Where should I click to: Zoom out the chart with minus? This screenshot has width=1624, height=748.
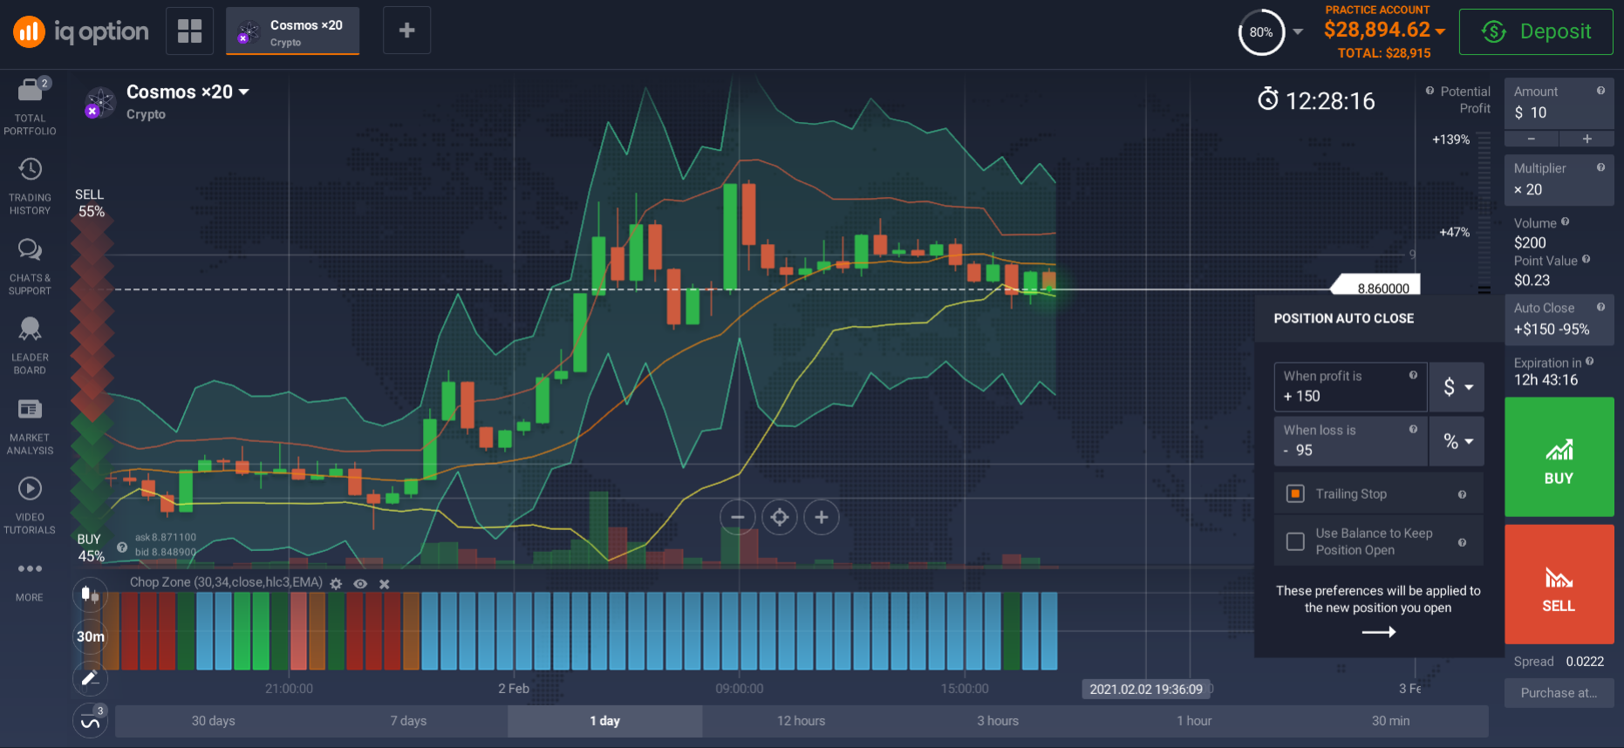point(737,517)
